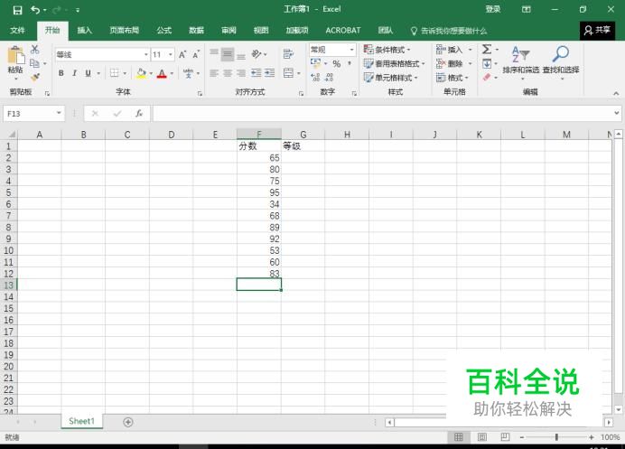Apply the red font color
The height and width of the screenshot is (449, 625).
[x=162, y=73]
